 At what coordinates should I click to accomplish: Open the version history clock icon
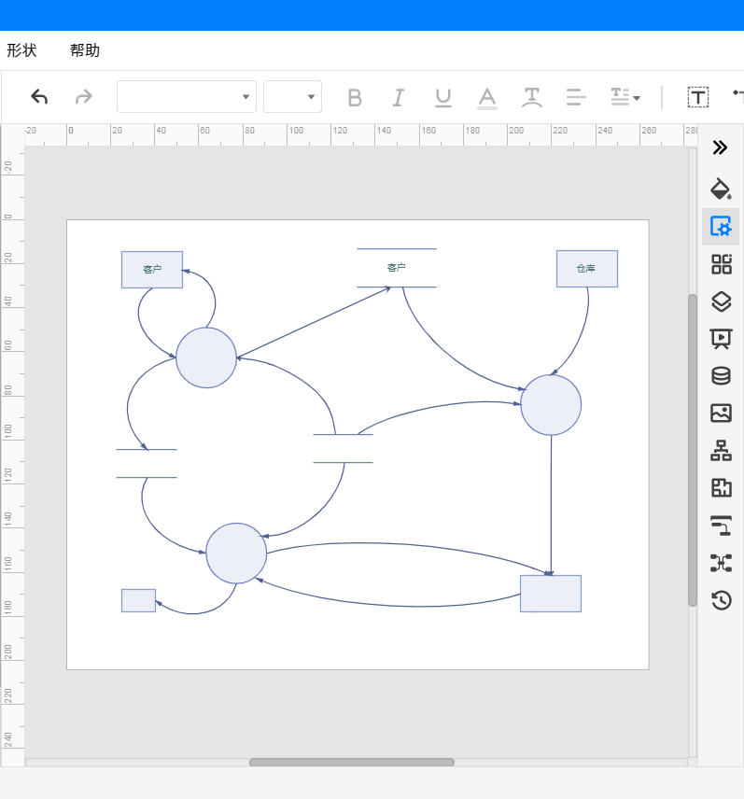pos(721,600)
